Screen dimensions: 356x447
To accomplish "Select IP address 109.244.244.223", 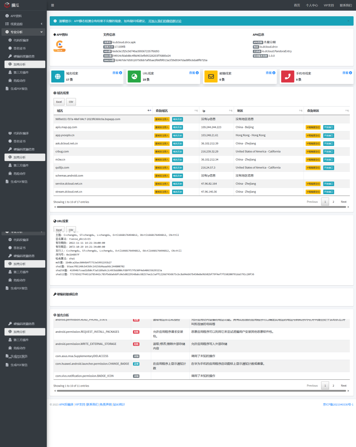I will pyautogui.click(x=211, y=128).
